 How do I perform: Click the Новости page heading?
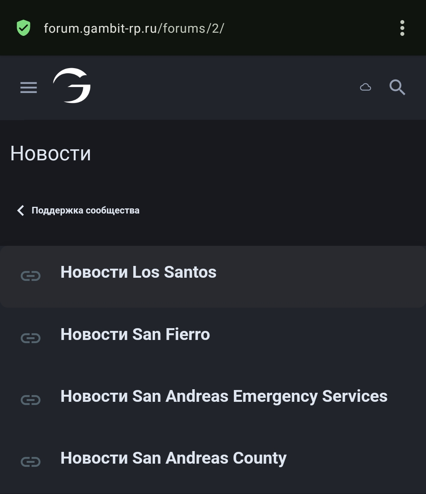[x=51, y=154]
